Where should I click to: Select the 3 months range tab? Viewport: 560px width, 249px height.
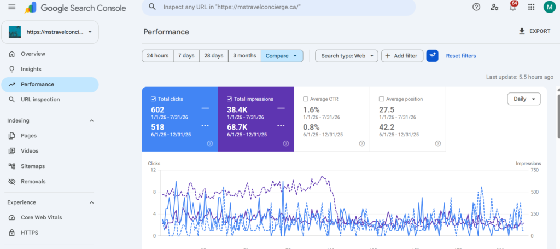tap(244, 56)
